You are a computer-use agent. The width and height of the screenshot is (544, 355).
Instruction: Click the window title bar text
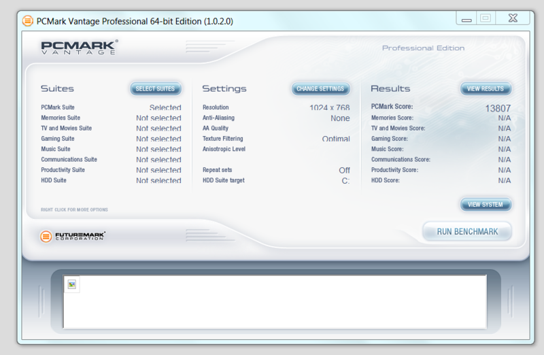(x=135, y=21)
